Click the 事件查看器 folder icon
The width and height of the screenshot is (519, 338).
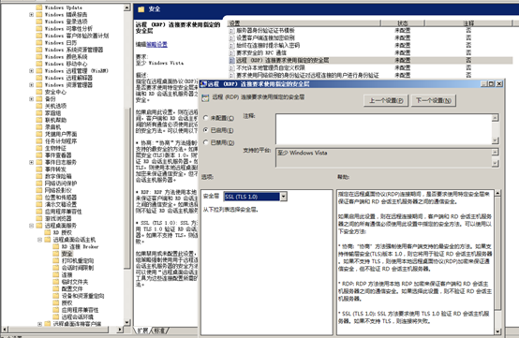point(39,155)
